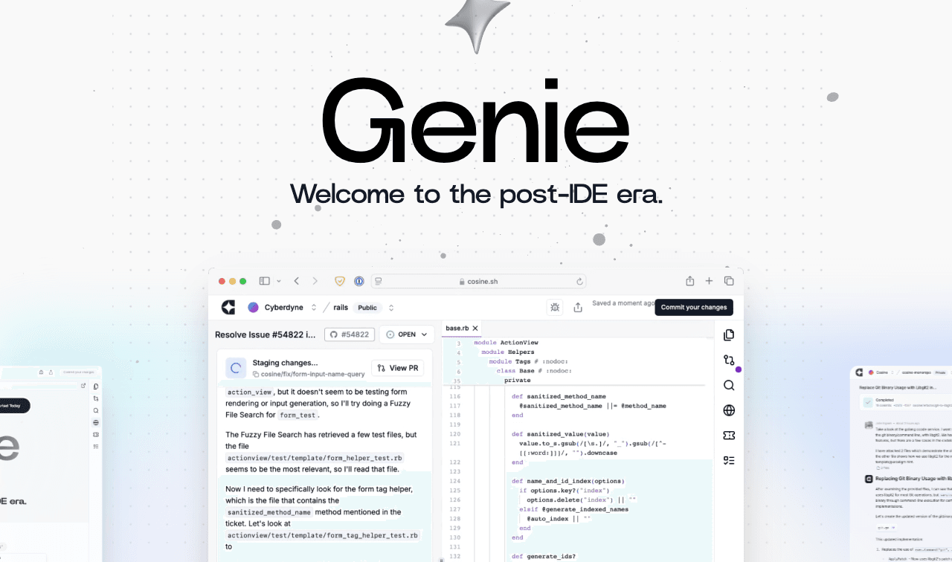Click the share/export icon next to Saved
952x562 pixels.
pyautogui.click(x=578, y=307)
